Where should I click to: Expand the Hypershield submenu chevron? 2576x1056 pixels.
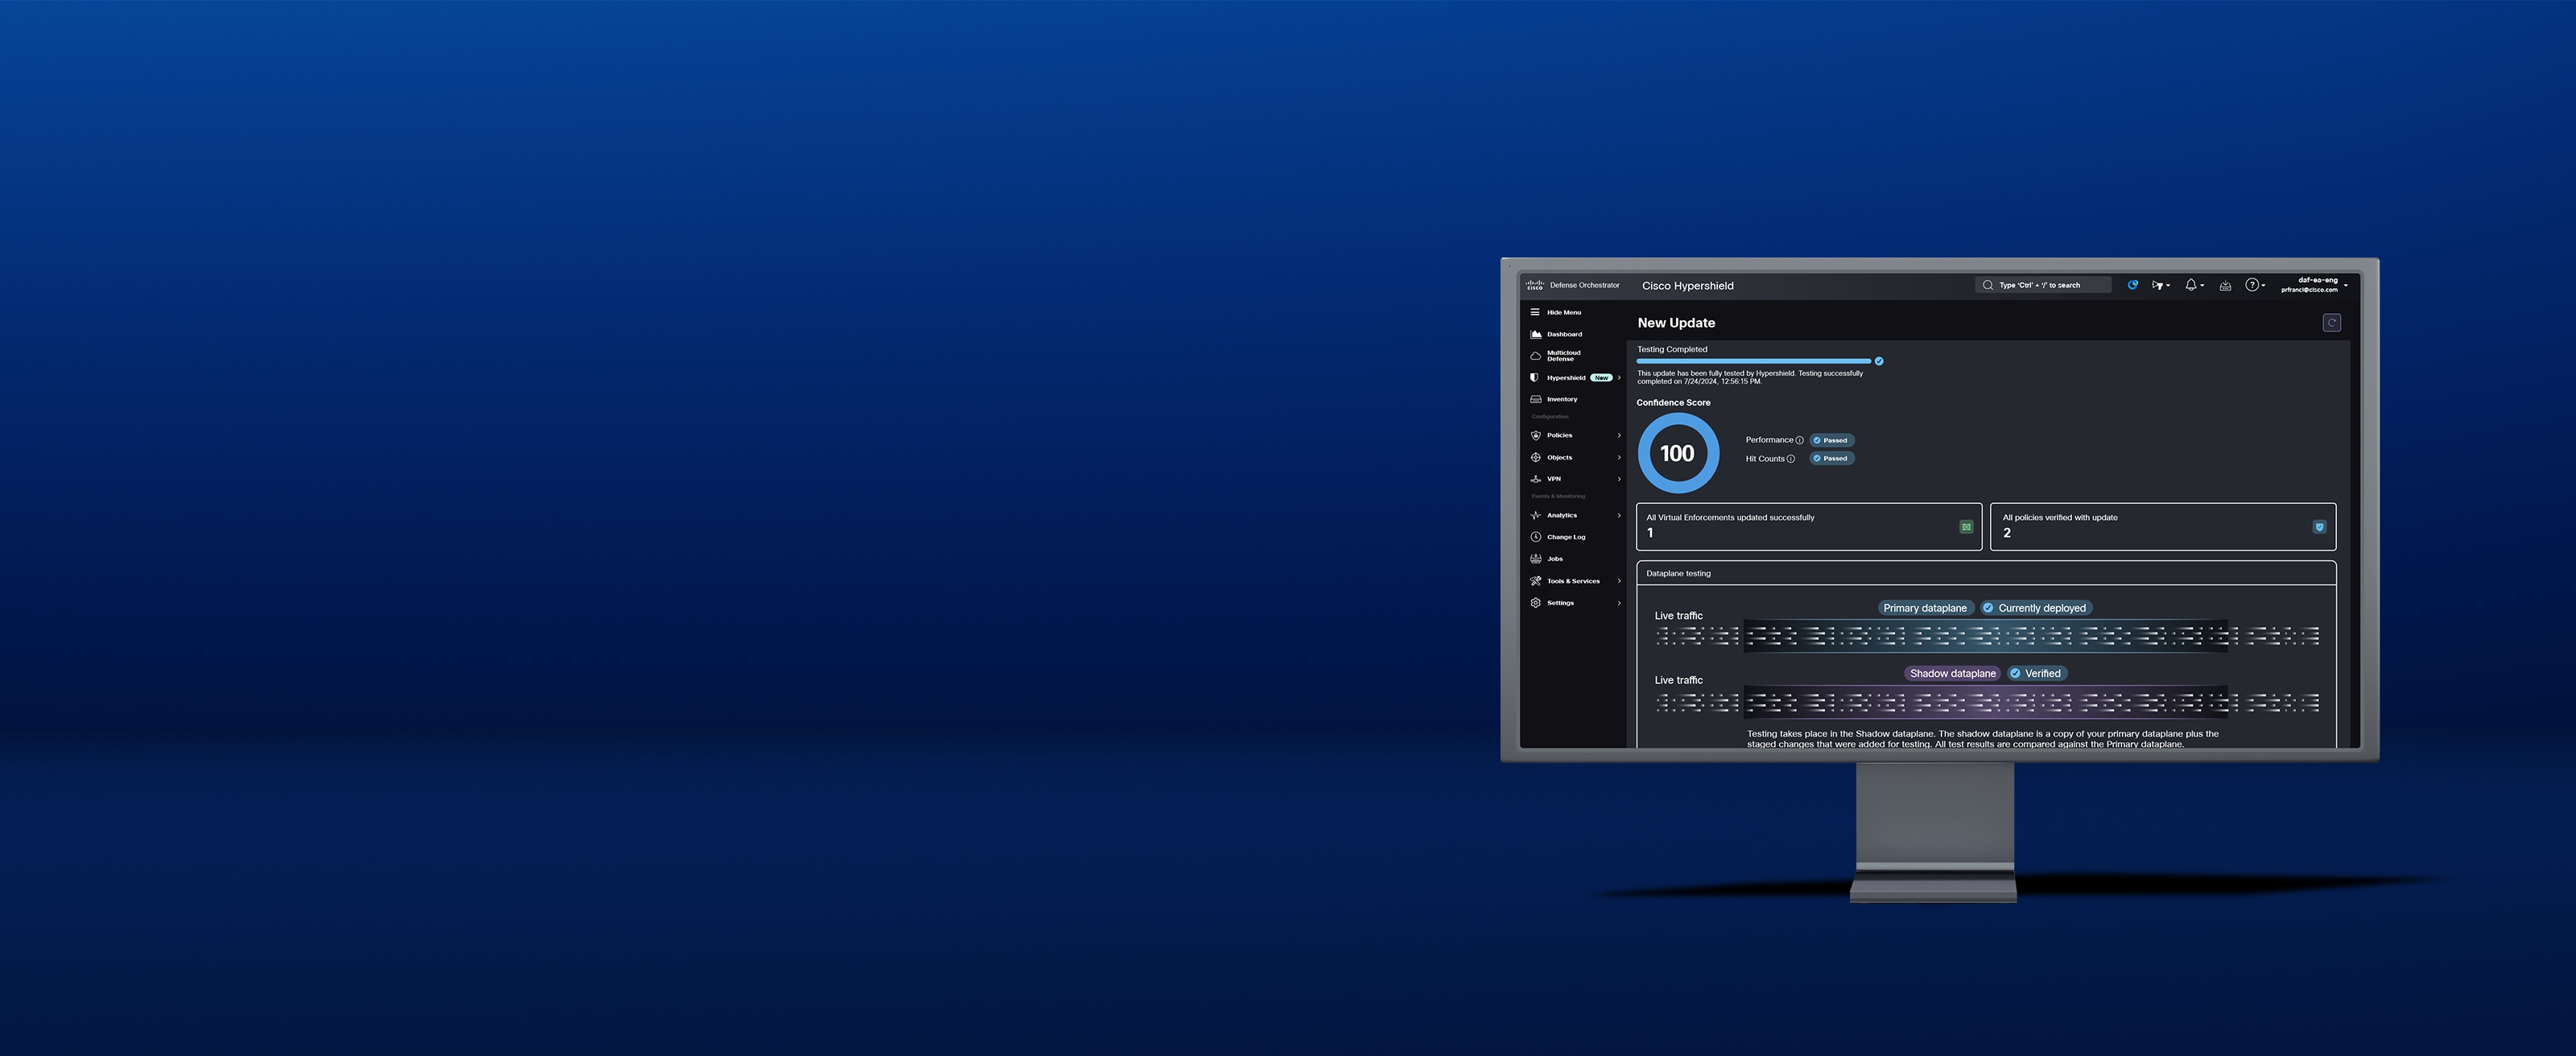(x=1619, y=378)
